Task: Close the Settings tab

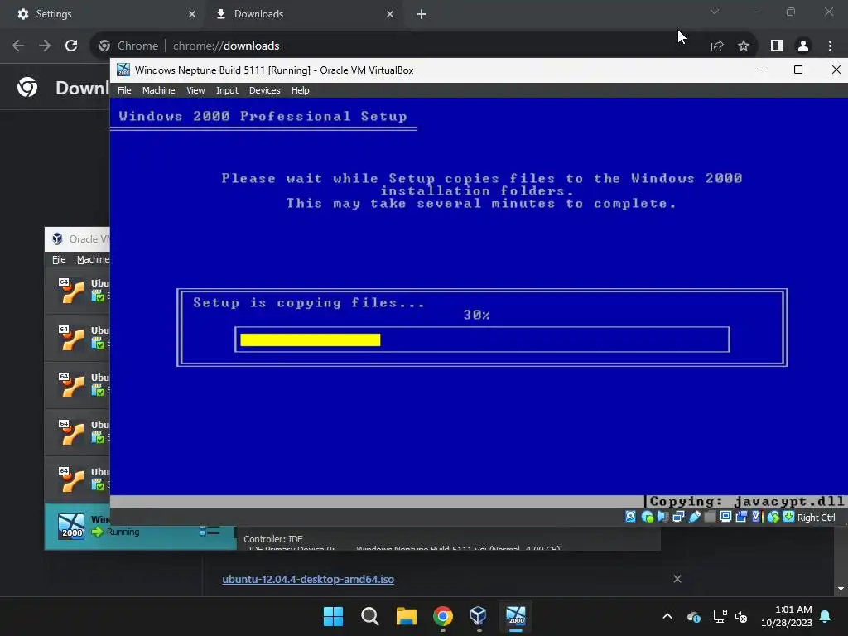Action: (192, 14)
